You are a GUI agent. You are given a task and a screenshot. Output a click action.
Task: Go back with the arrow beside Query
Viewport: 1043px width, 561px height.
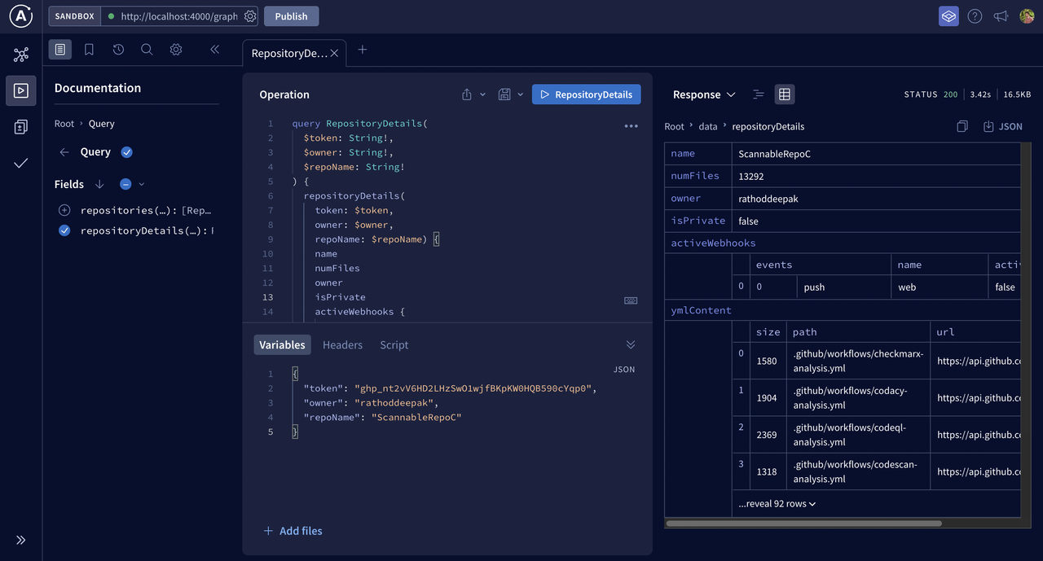(64, 152)
